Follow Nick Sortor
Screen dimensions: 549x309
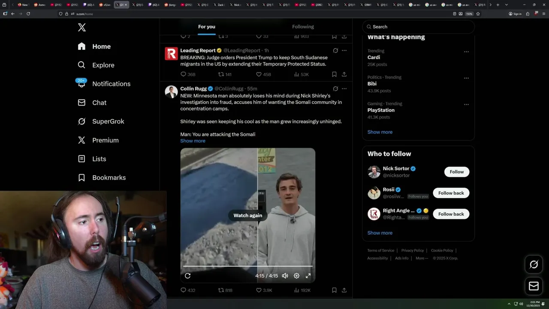coord(457,172)
